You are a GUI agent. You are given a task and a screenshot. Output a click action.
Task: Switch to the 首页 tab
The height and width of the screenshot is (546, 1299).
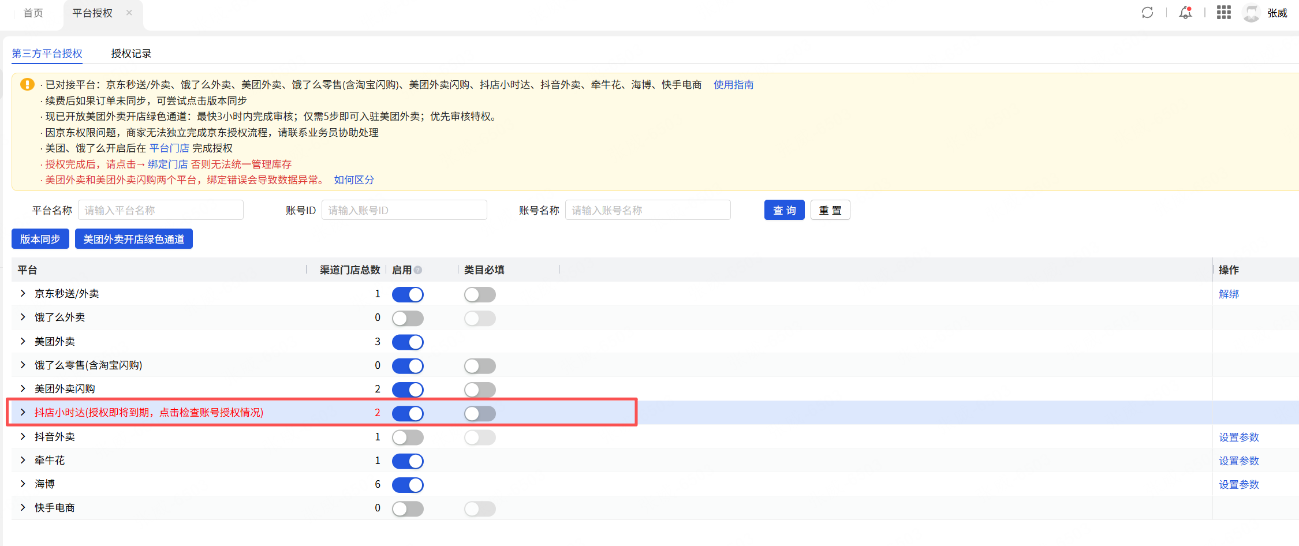click(33, 13)
